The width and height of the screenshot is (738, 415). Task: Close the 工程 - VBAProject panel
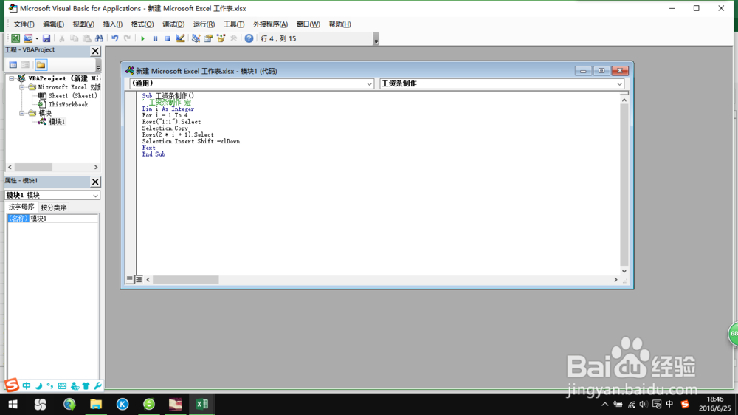[95, 51]
